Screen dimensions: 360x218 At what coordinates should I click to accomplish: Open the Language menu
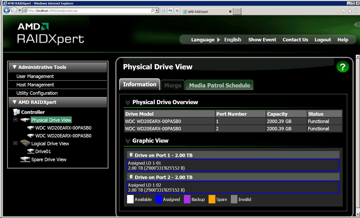coord(203,40)
